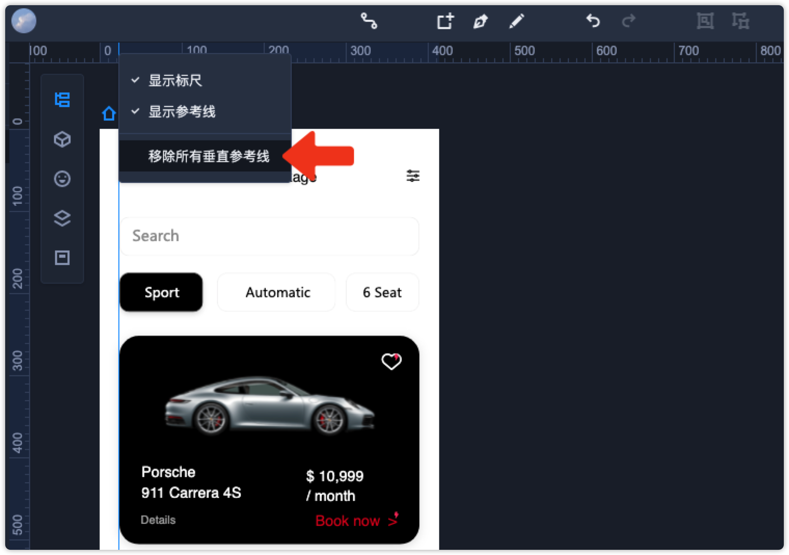Click the 500 mark on horizontal ruler

[x=524, y=51]
